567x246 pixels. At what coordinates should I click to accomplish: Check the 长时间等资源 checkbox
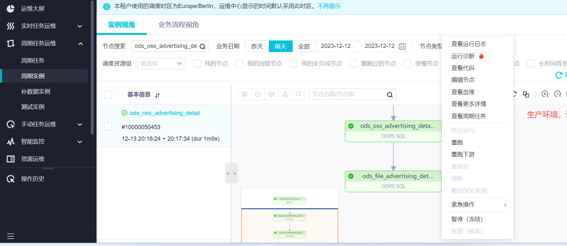click(x=531, y=64)
